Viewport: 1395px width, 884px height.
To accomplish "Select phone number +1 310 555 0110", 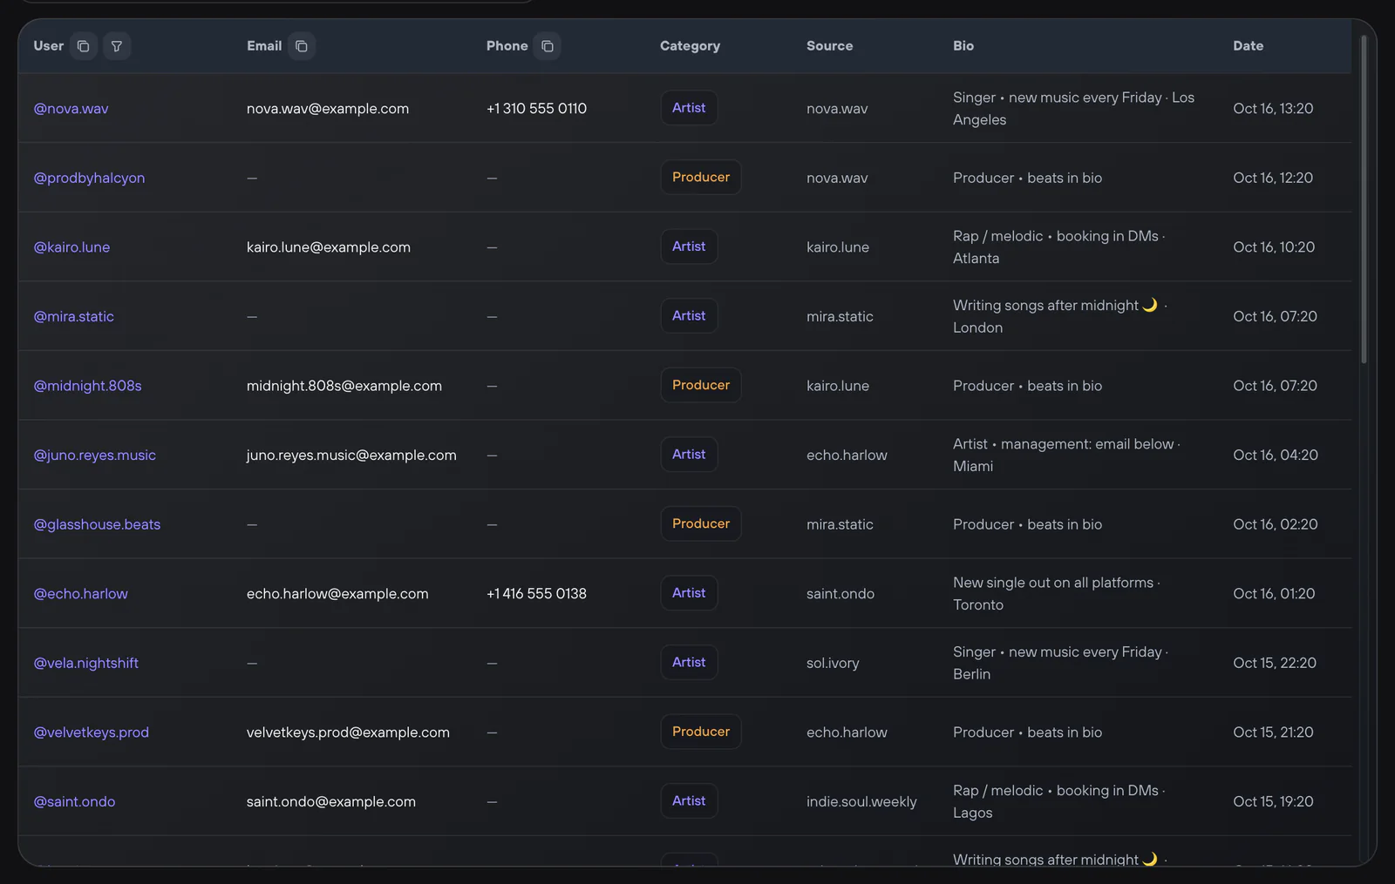I will [536, 109].
